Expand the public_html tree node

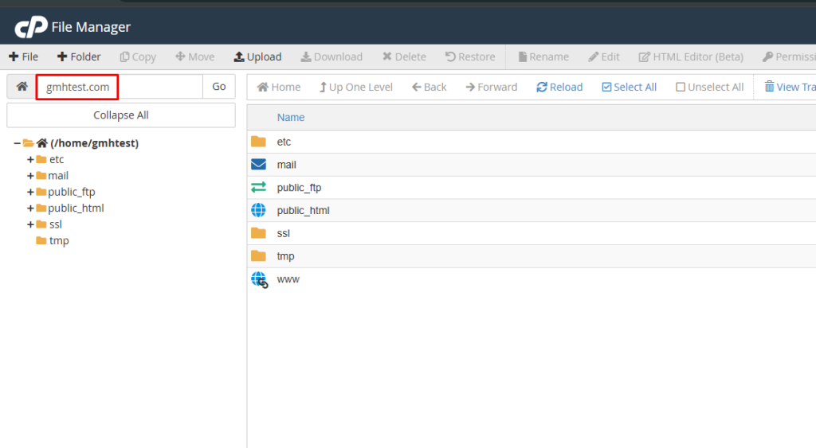[30, 208]
